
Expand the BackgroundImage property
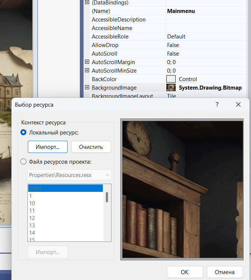87,88
